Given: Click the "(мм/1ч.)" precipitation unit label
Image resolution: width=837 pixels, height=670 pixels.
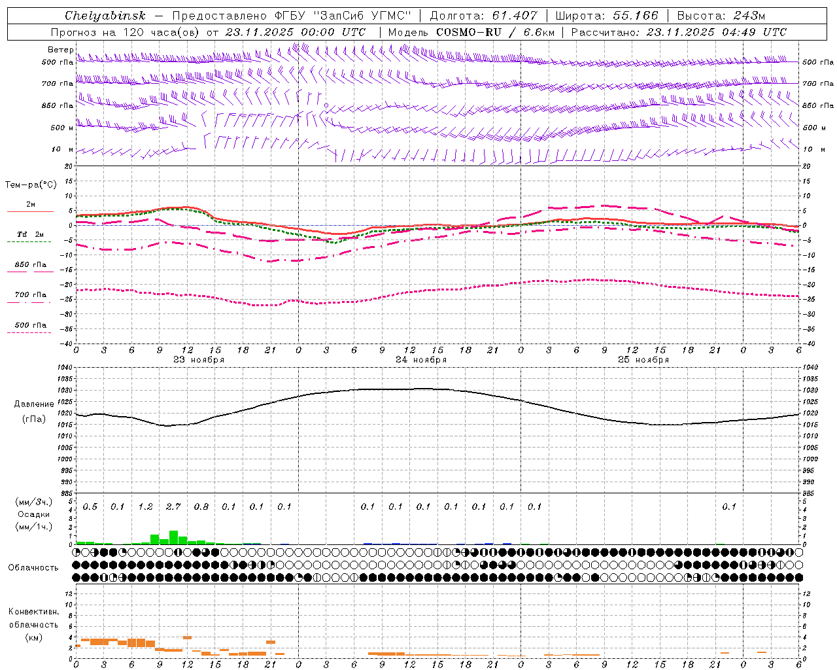Looking at the screenshot, I should coord(33,526).
